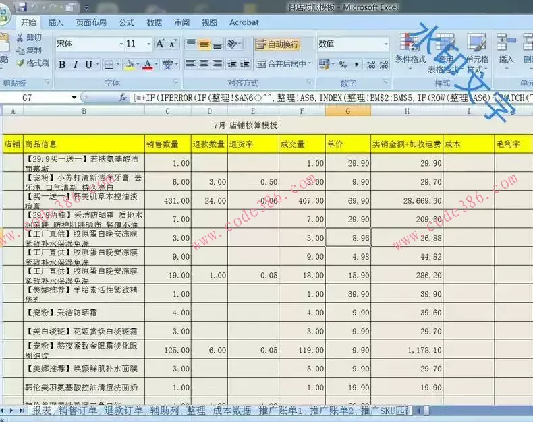Apply percent style format

click(x=343, y=65)
